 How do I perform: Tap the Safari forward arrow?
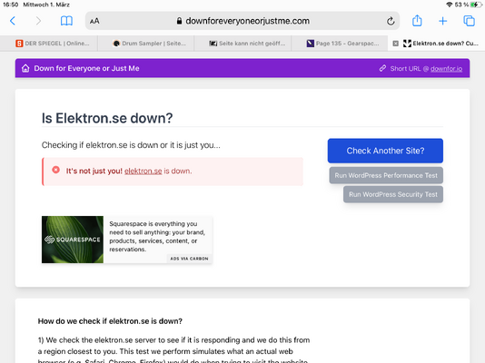click(x=38, y=21)
